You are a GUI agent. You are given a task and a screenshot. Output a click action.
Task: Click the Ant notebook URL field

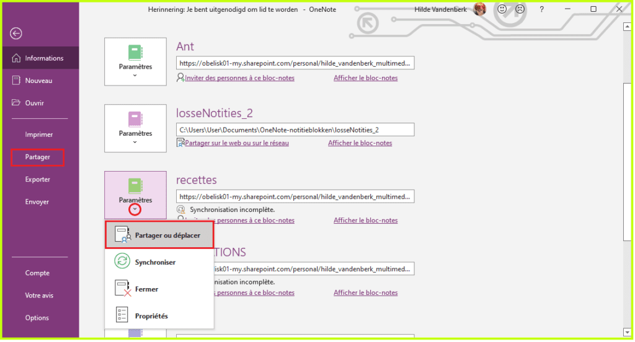coord(295,63)
